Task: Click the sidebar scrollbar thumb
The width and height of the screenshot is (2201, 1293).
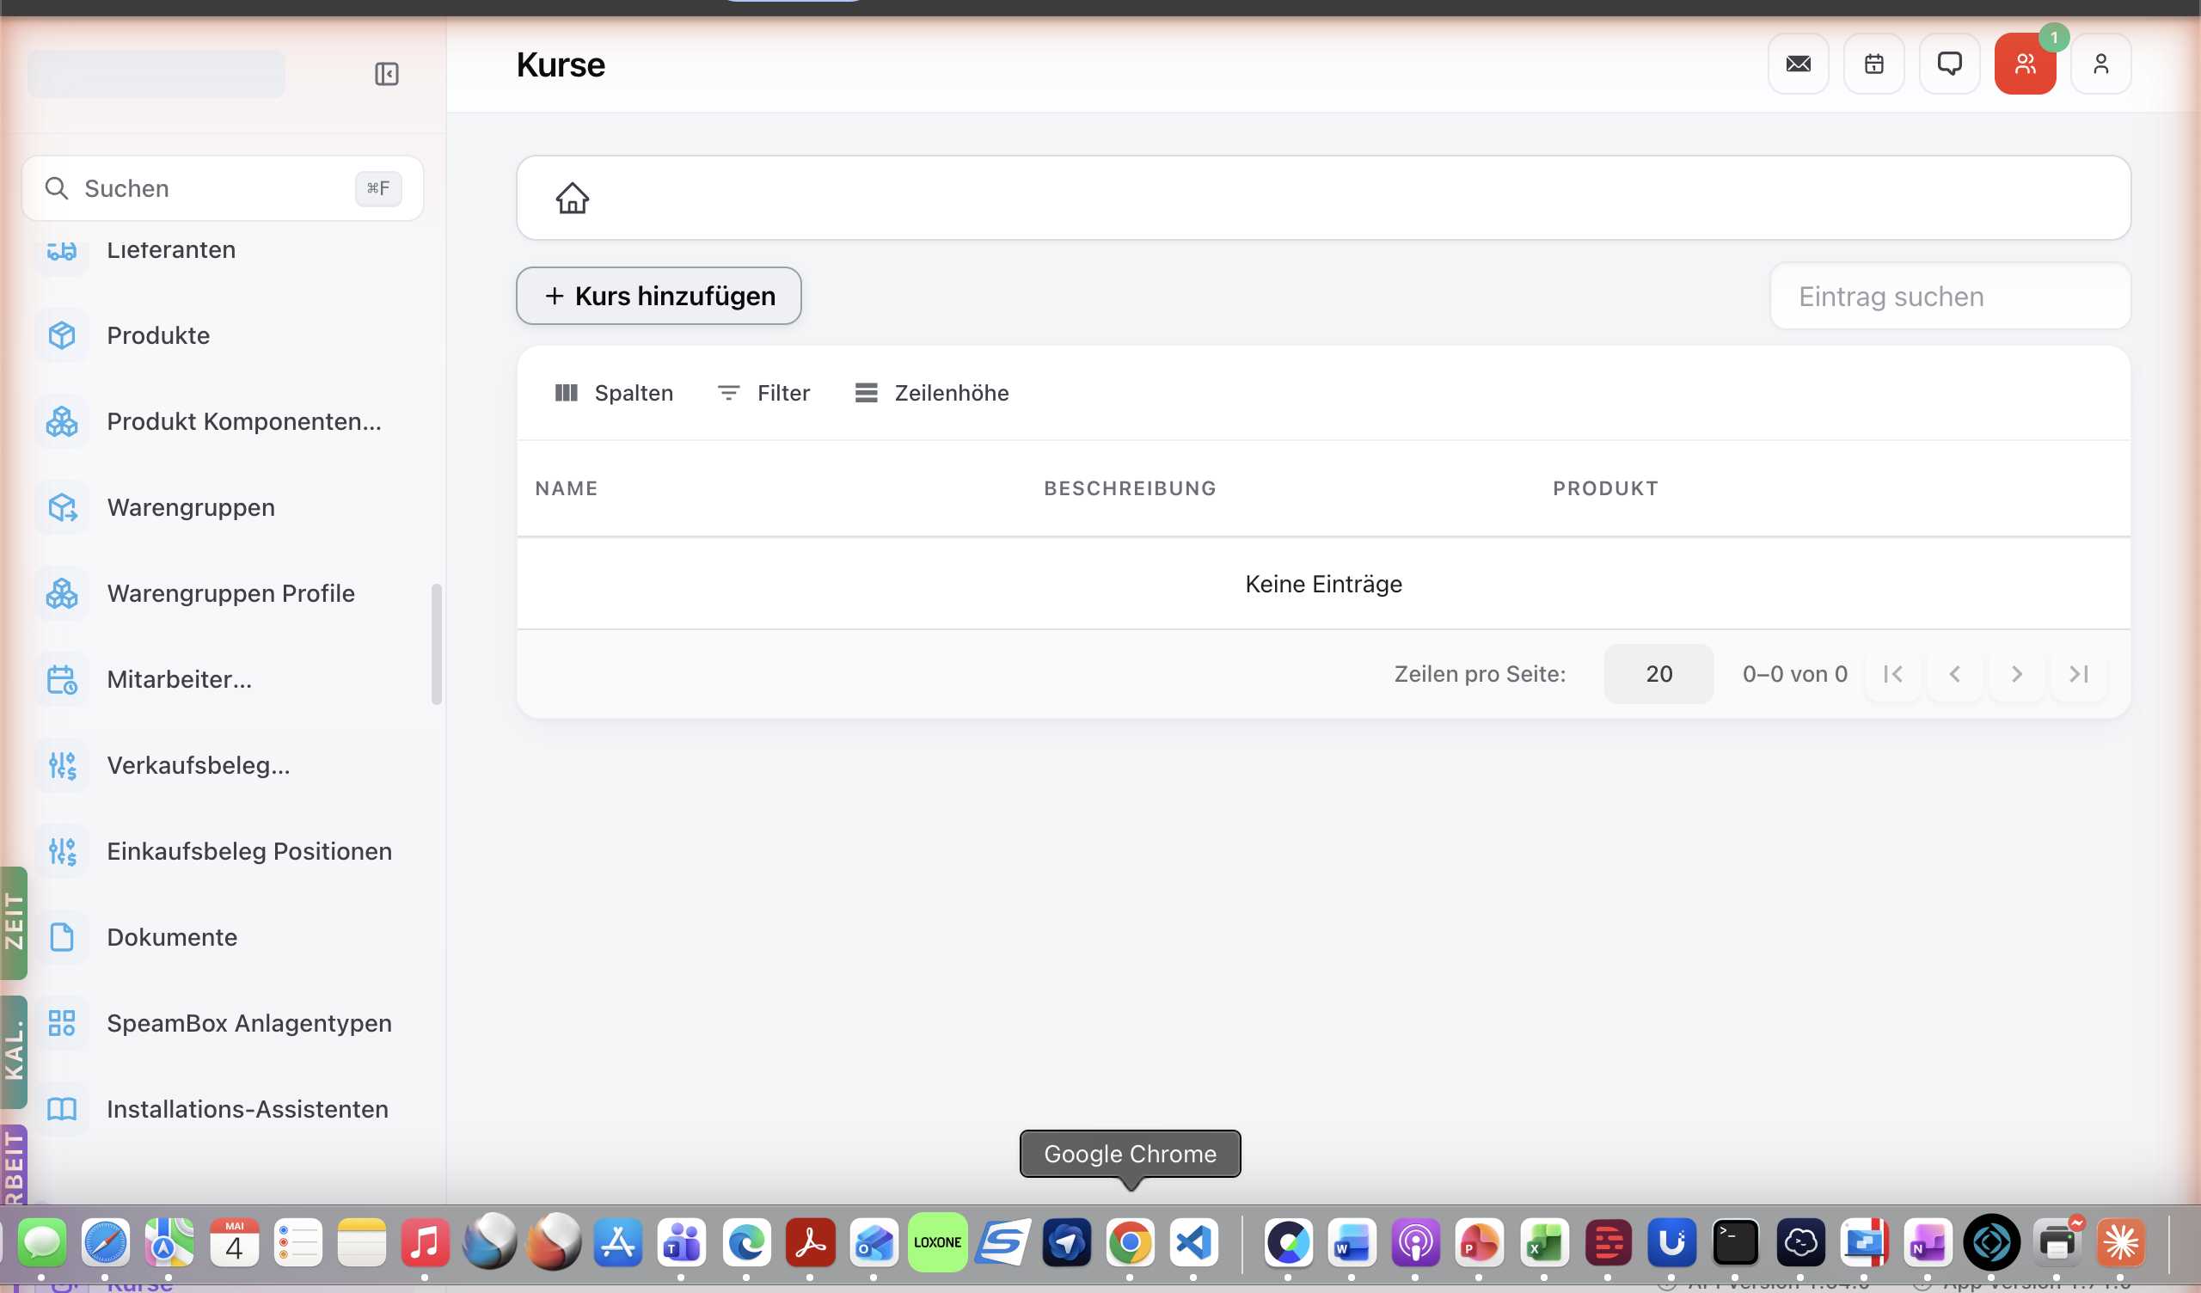Action: pos(436,644)
